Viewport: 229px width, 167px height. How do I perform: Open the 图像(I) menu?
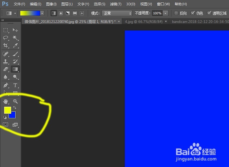[51, 4]
